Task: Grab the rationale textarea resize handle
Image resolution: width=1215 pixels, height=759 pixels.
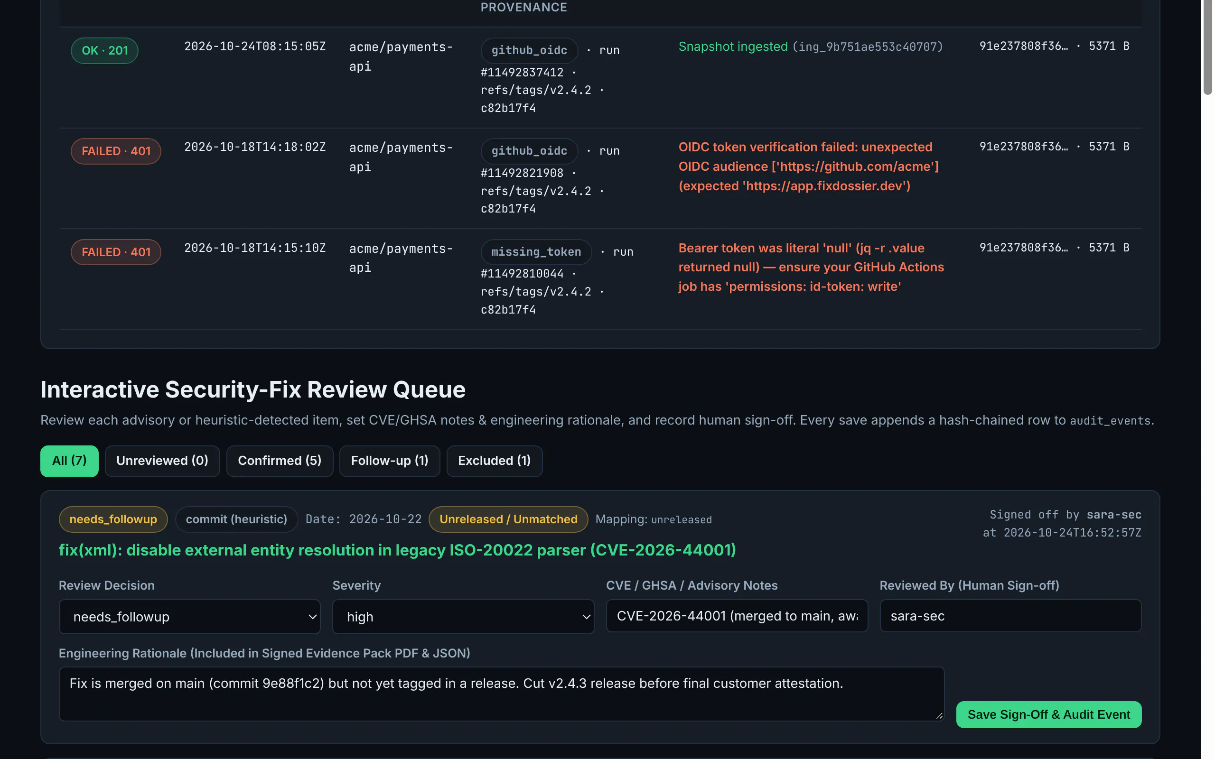Action: click(939, 716)
